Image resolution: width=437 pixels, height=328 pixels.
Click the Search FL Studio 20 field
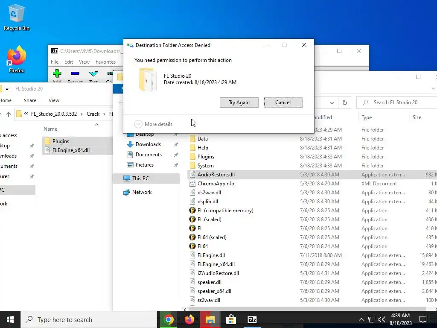[x=396, y=102]
